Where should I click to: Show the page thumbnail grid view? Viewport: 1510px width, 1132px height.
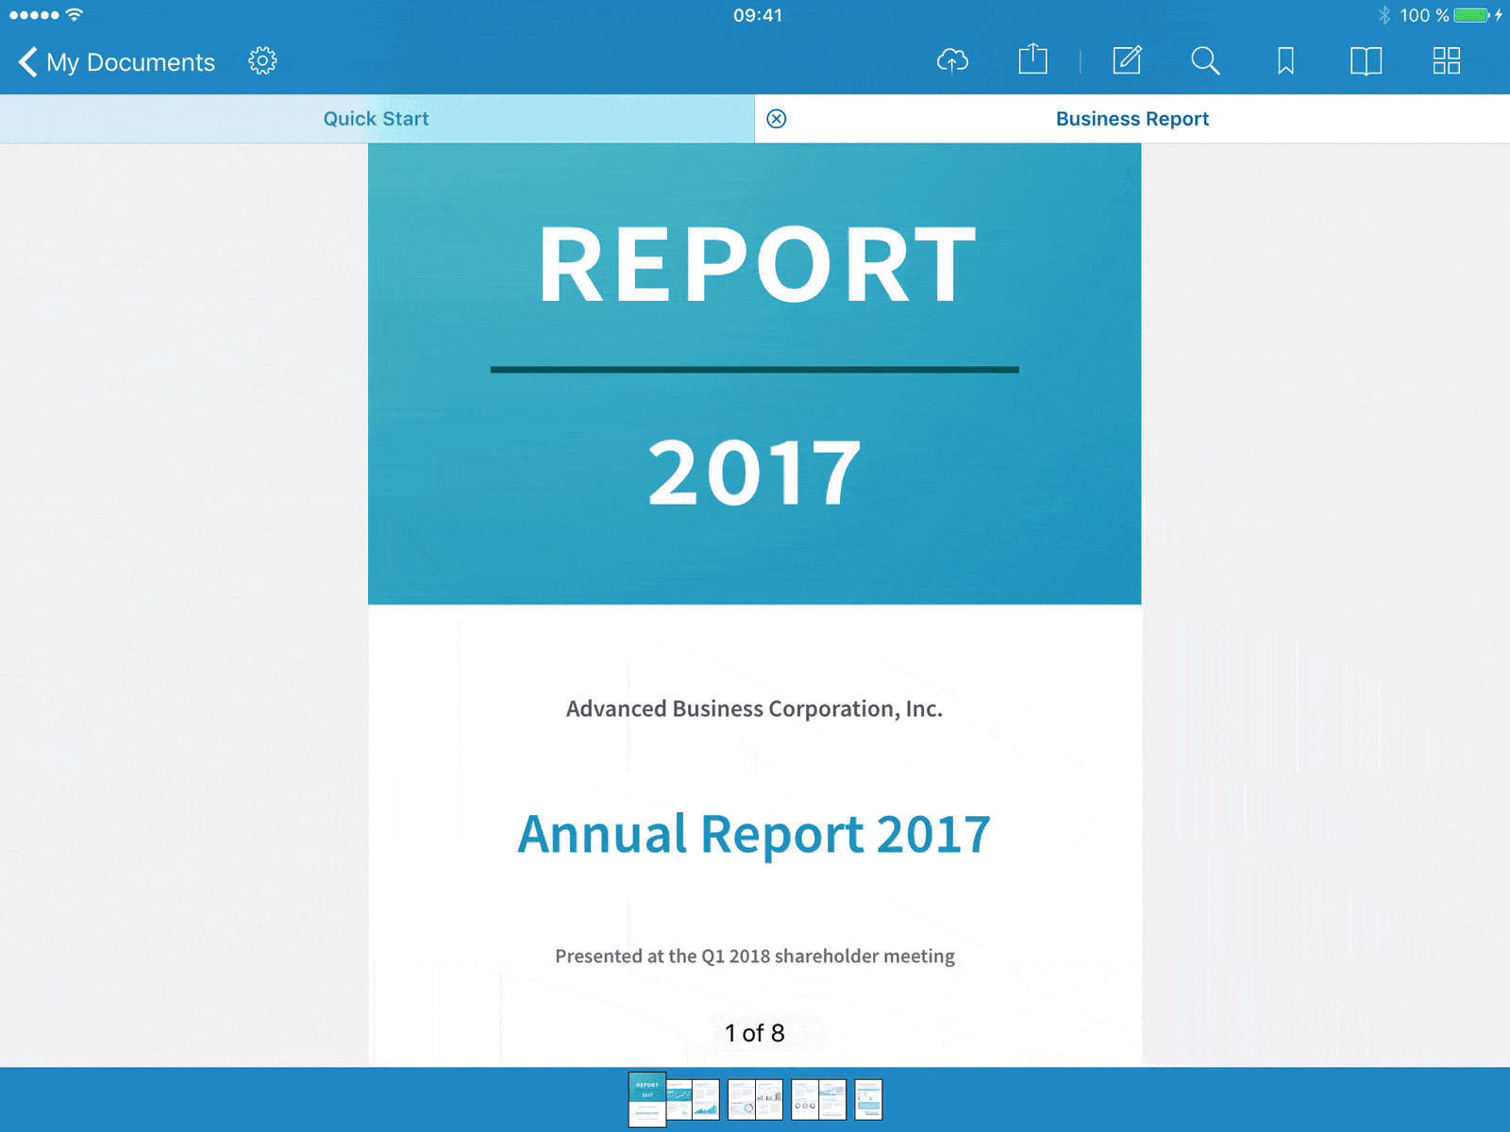(1446, 61)
